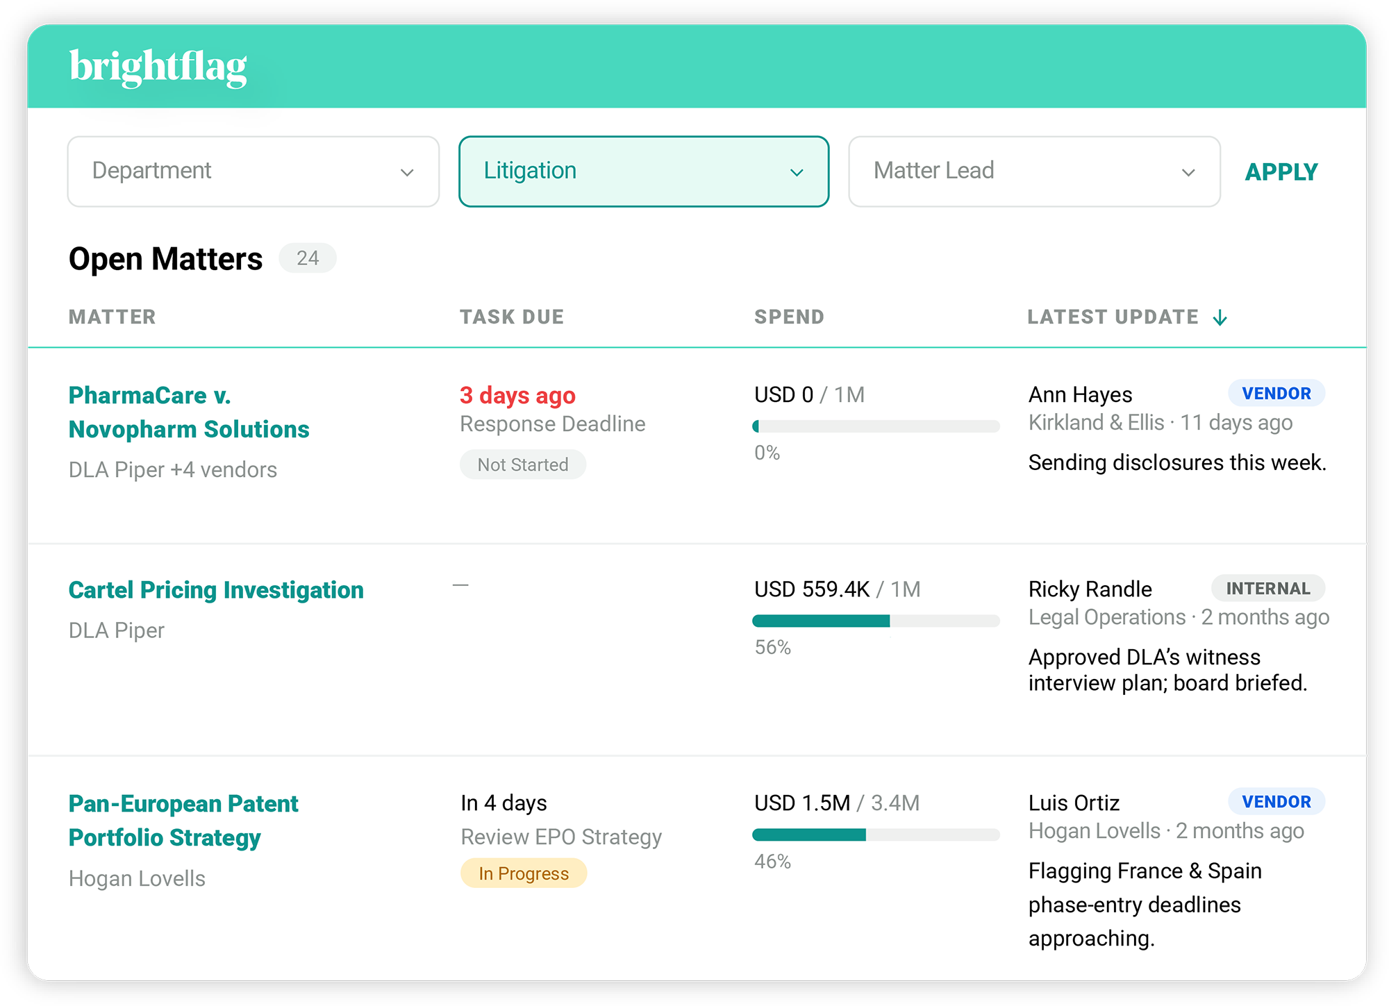The width and height of the screenshot is (1389, 1006).
Task: Click the Not Started status badge
Action: click(523, 464)
